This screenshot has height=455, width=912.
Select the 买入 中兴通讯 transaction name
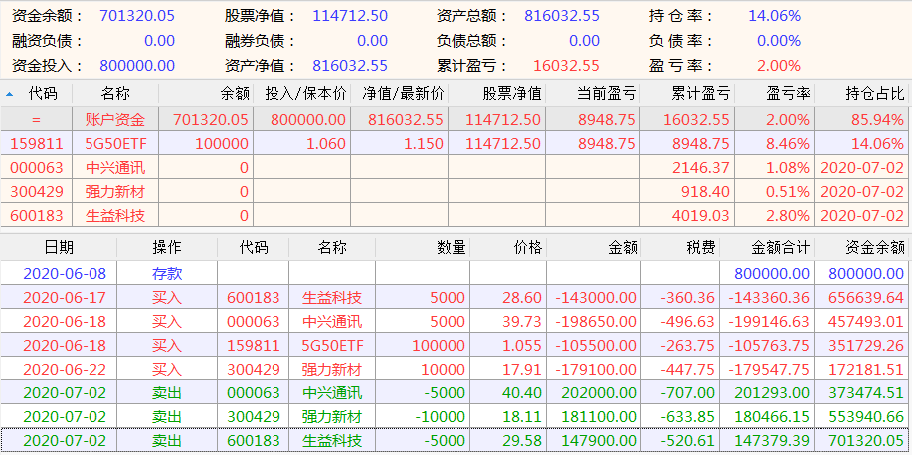click(332, 322)
